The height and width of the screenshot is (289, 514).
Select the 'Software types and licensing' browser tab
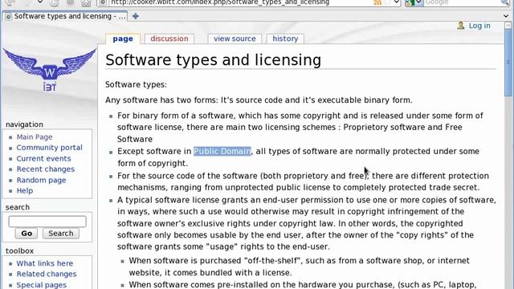[x=66, y=16]
